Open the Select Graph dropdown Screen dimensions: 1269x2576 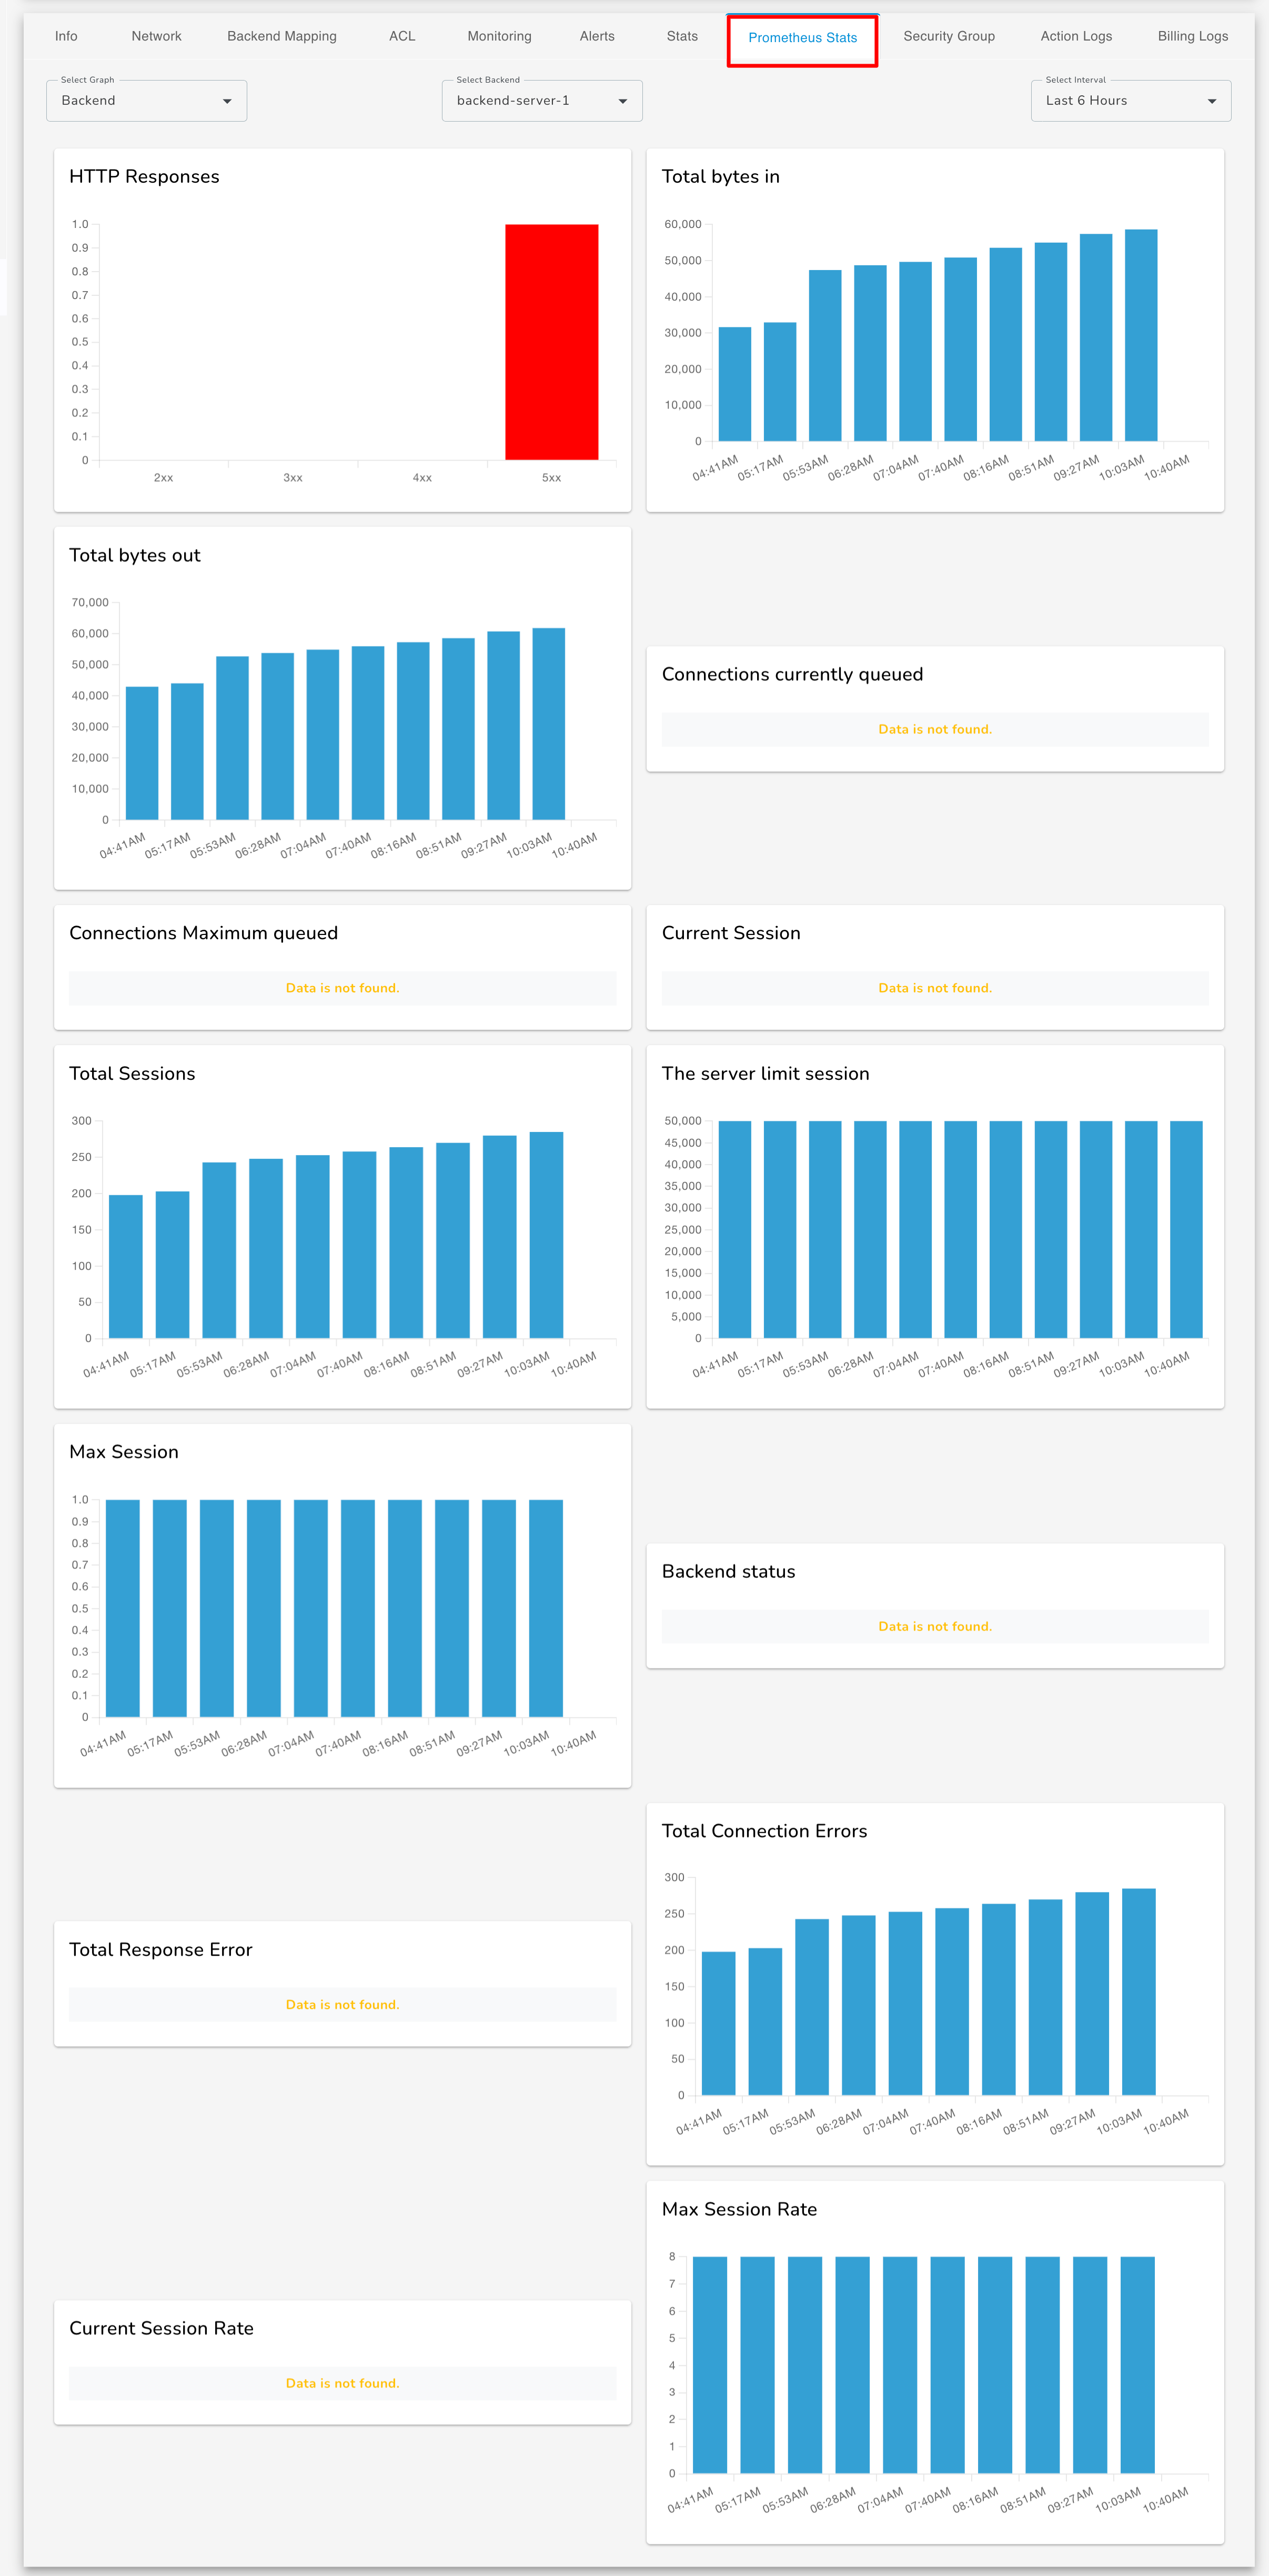tap(146, 100)
